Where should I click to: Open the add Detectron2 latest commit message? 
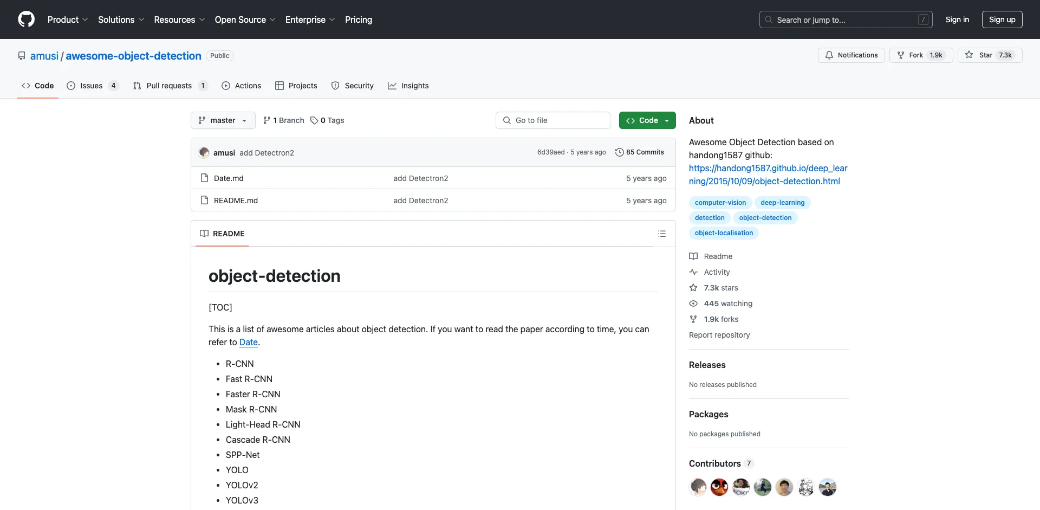pos(266,153)
